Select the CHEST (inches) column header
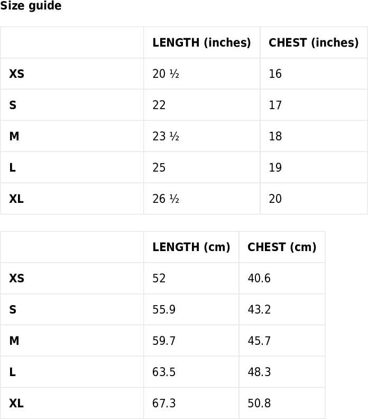The image size is (368, 419). [x=314, y=43]
